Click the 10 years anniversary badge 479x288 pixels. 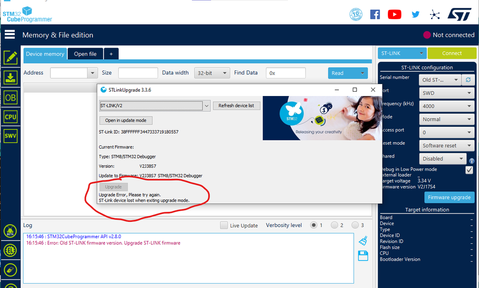tap(356, 14)
